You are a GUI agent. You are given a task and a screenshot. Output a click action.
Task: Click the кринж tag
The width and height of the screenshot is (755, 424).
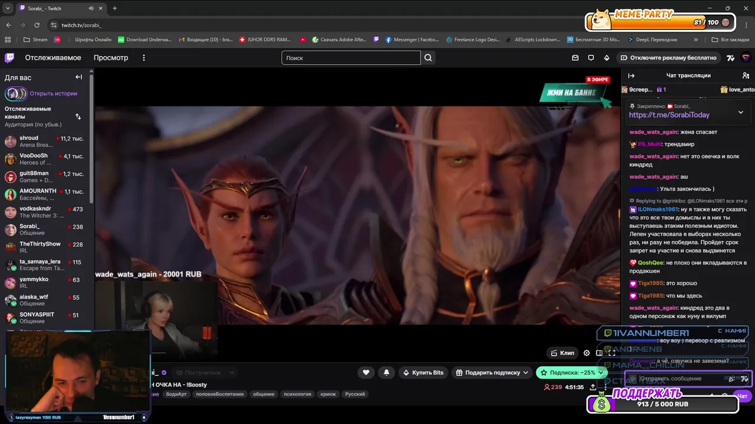(x=328, y=394)
